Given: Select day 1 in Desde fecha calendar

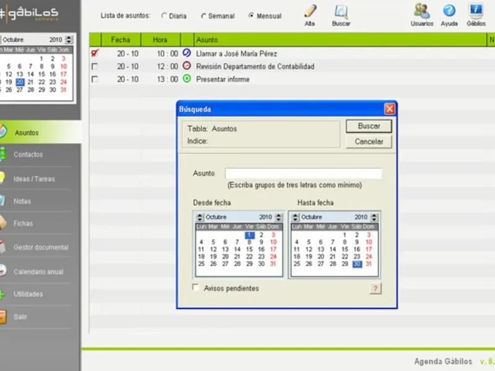Looking at the screenshot, I should 249,235.
